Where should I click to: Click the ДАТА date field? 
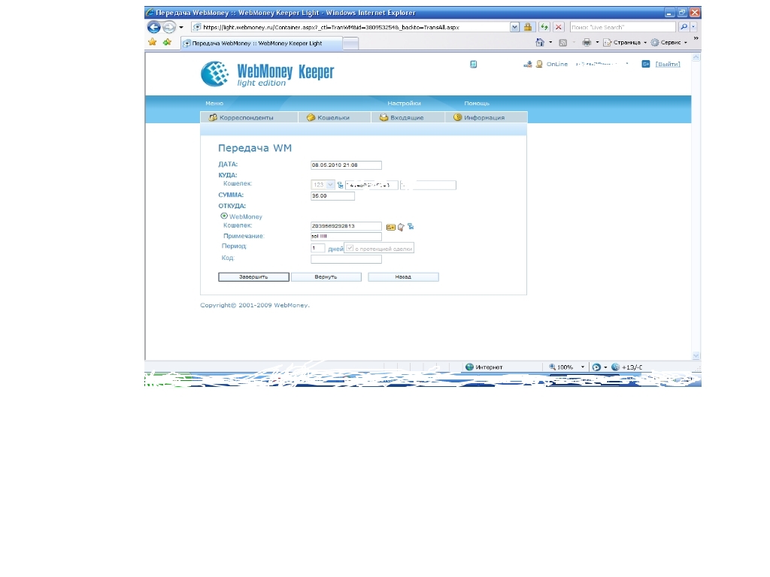346,165
